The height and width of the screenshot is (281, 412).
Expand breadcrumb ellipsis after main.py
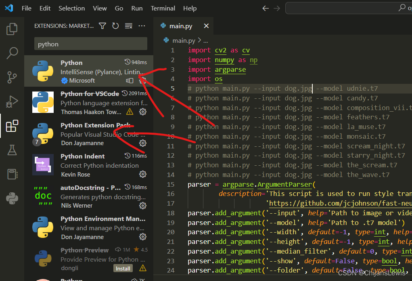[206, 40]
